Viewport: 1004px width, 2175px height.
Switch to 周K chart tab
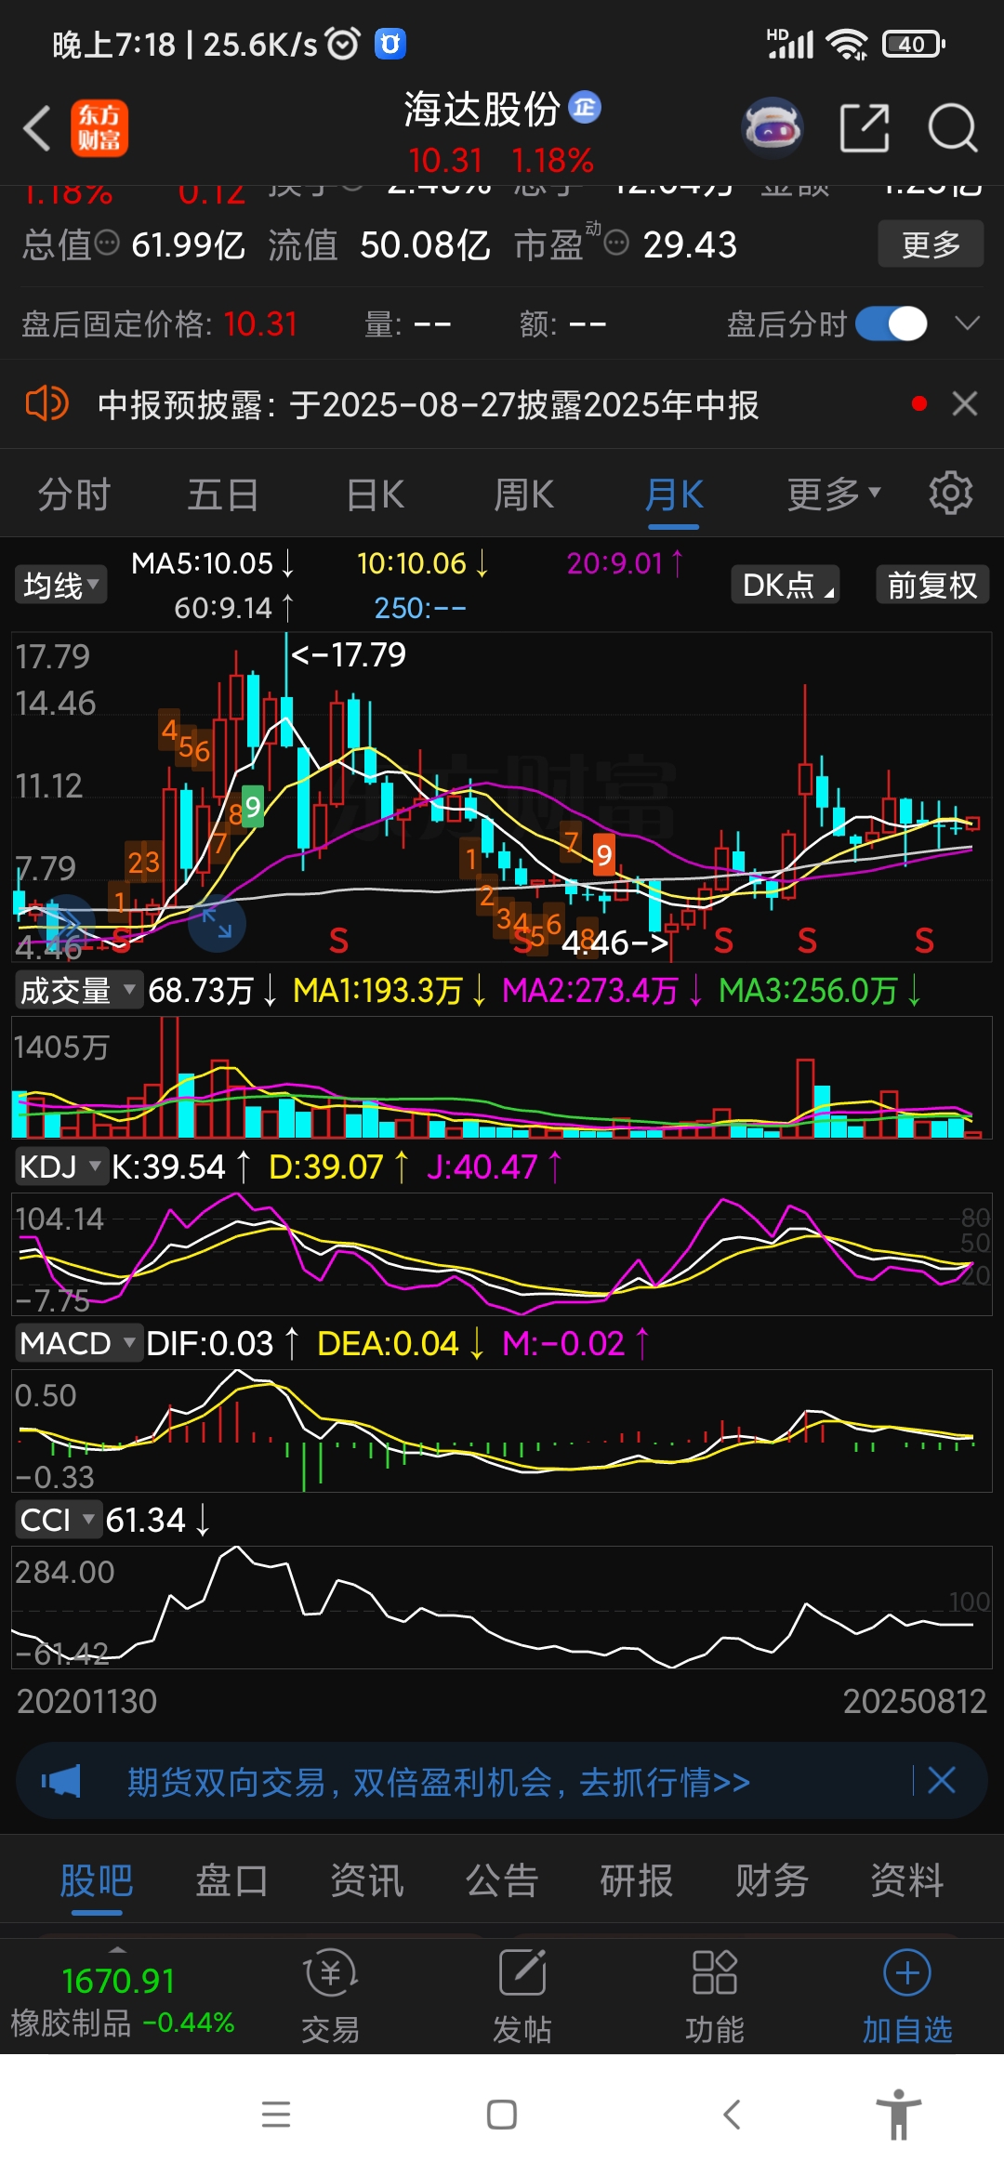tap(523, 494)
